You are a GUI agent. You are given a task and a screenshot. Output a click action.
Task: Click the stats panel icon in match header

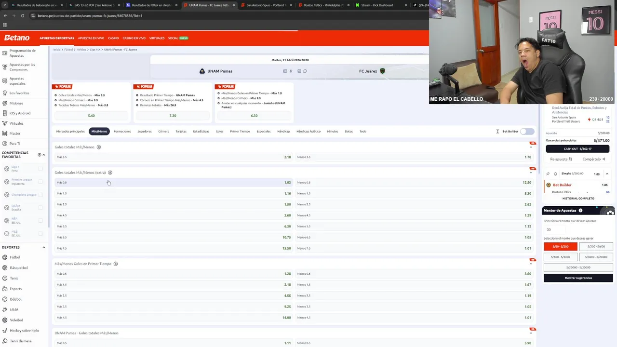pyautogui.click(x=299, y=71)
